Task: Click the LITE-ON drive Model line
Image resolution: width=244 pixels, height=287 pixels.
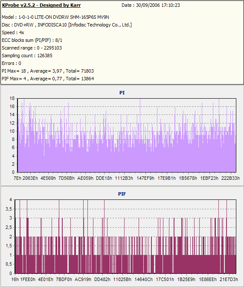Action: tap(55, 17)
